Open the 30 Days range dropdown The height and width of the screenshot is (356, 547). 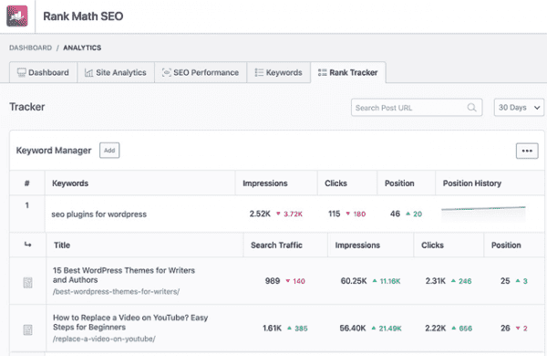[519, 108]
